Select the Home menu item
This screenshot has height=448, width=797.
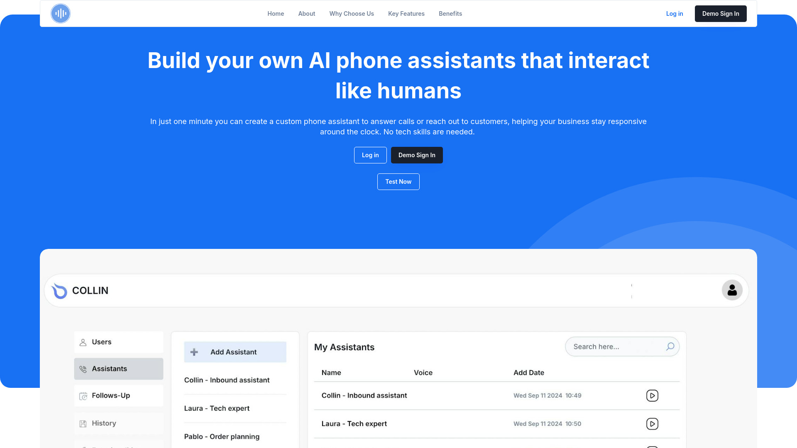[x=276, y=13]
